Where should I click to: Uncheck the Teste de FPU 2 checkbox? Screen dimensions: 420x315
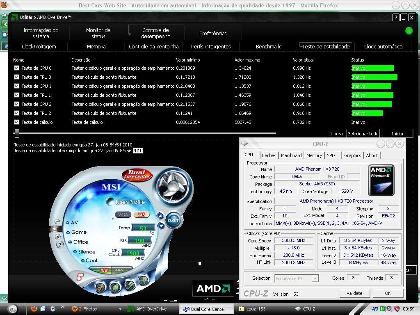[16, 113]
